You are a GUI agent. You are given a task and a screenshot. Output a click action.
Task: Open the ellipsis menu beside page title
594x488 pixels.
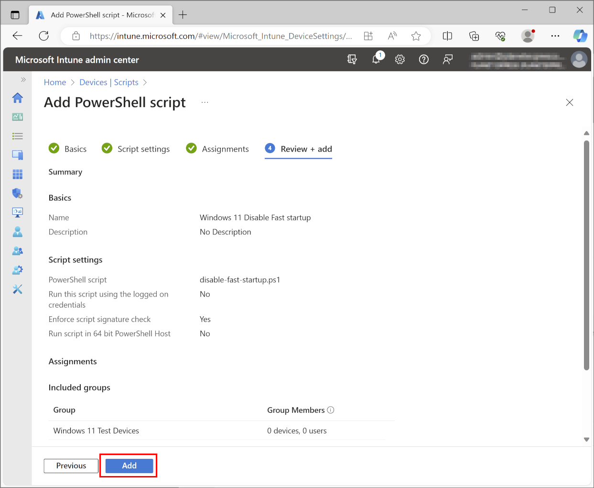tap(205, 102)
